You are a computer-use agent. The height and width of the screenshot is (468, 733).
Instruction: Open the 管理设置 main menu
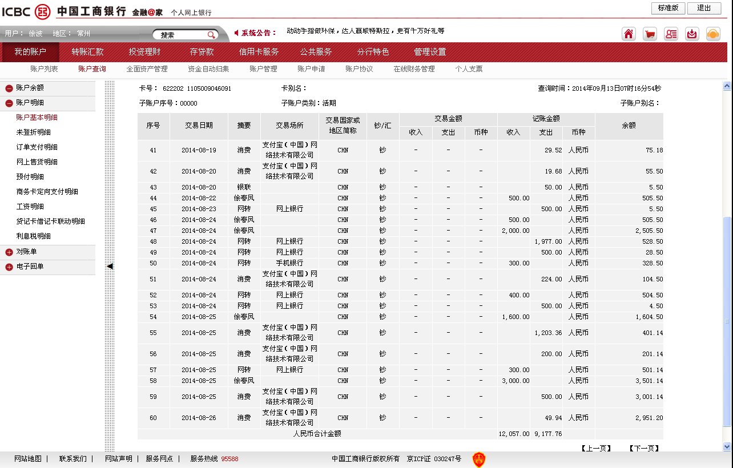pos(430,52)
